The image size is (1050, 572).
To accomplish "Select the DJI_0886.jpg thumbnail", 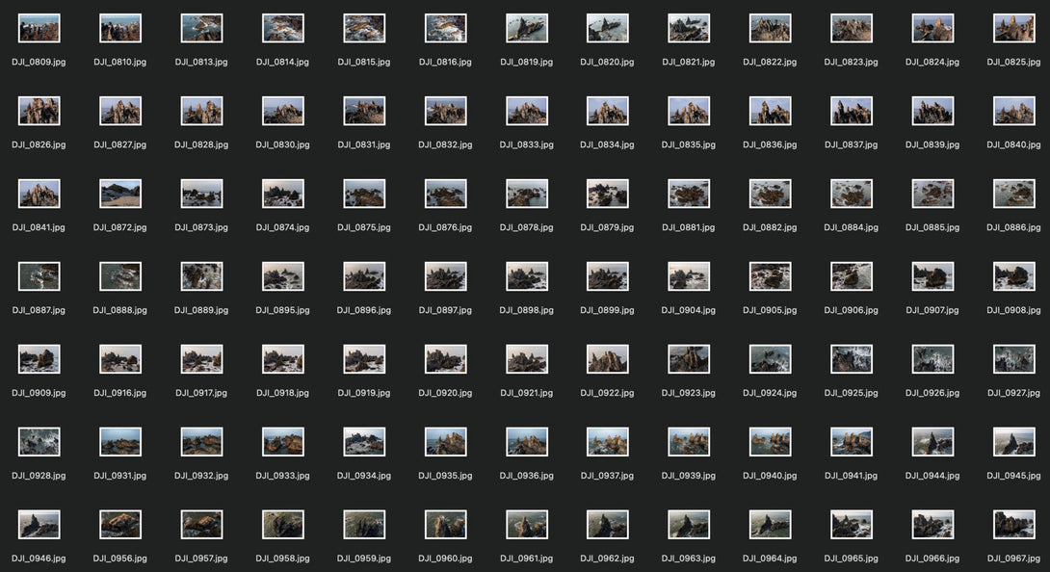I will pyautogui.click(x=1013, y=194).
